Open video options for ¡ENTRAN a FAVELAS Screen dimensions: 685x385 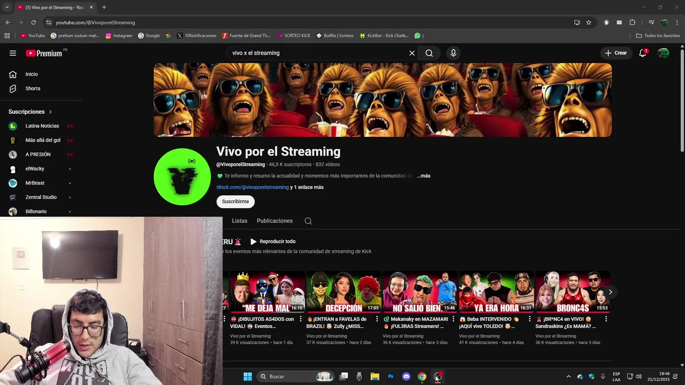tap(377, 319)
